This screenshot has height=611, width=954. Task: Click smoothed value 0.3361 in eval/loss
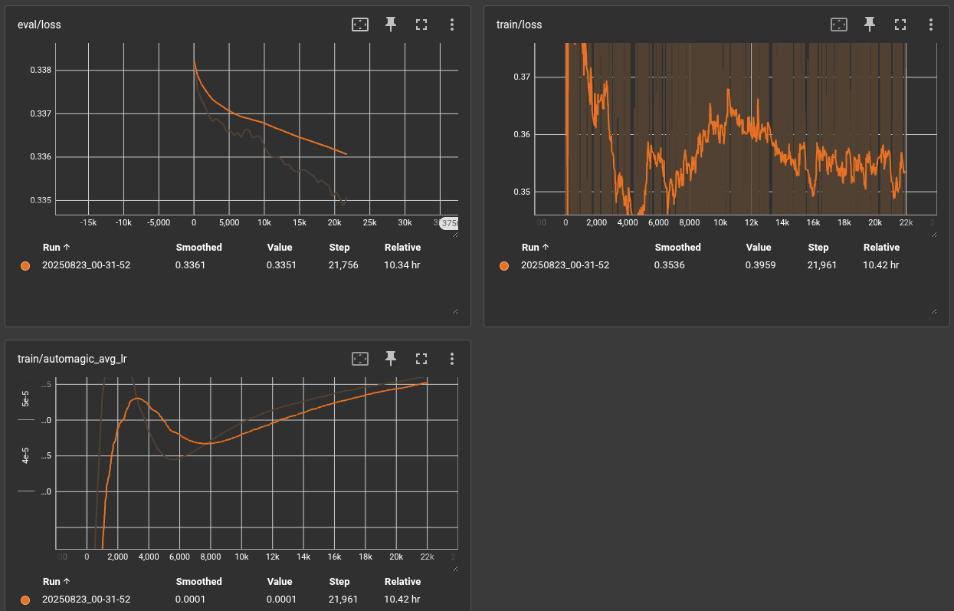190,265
